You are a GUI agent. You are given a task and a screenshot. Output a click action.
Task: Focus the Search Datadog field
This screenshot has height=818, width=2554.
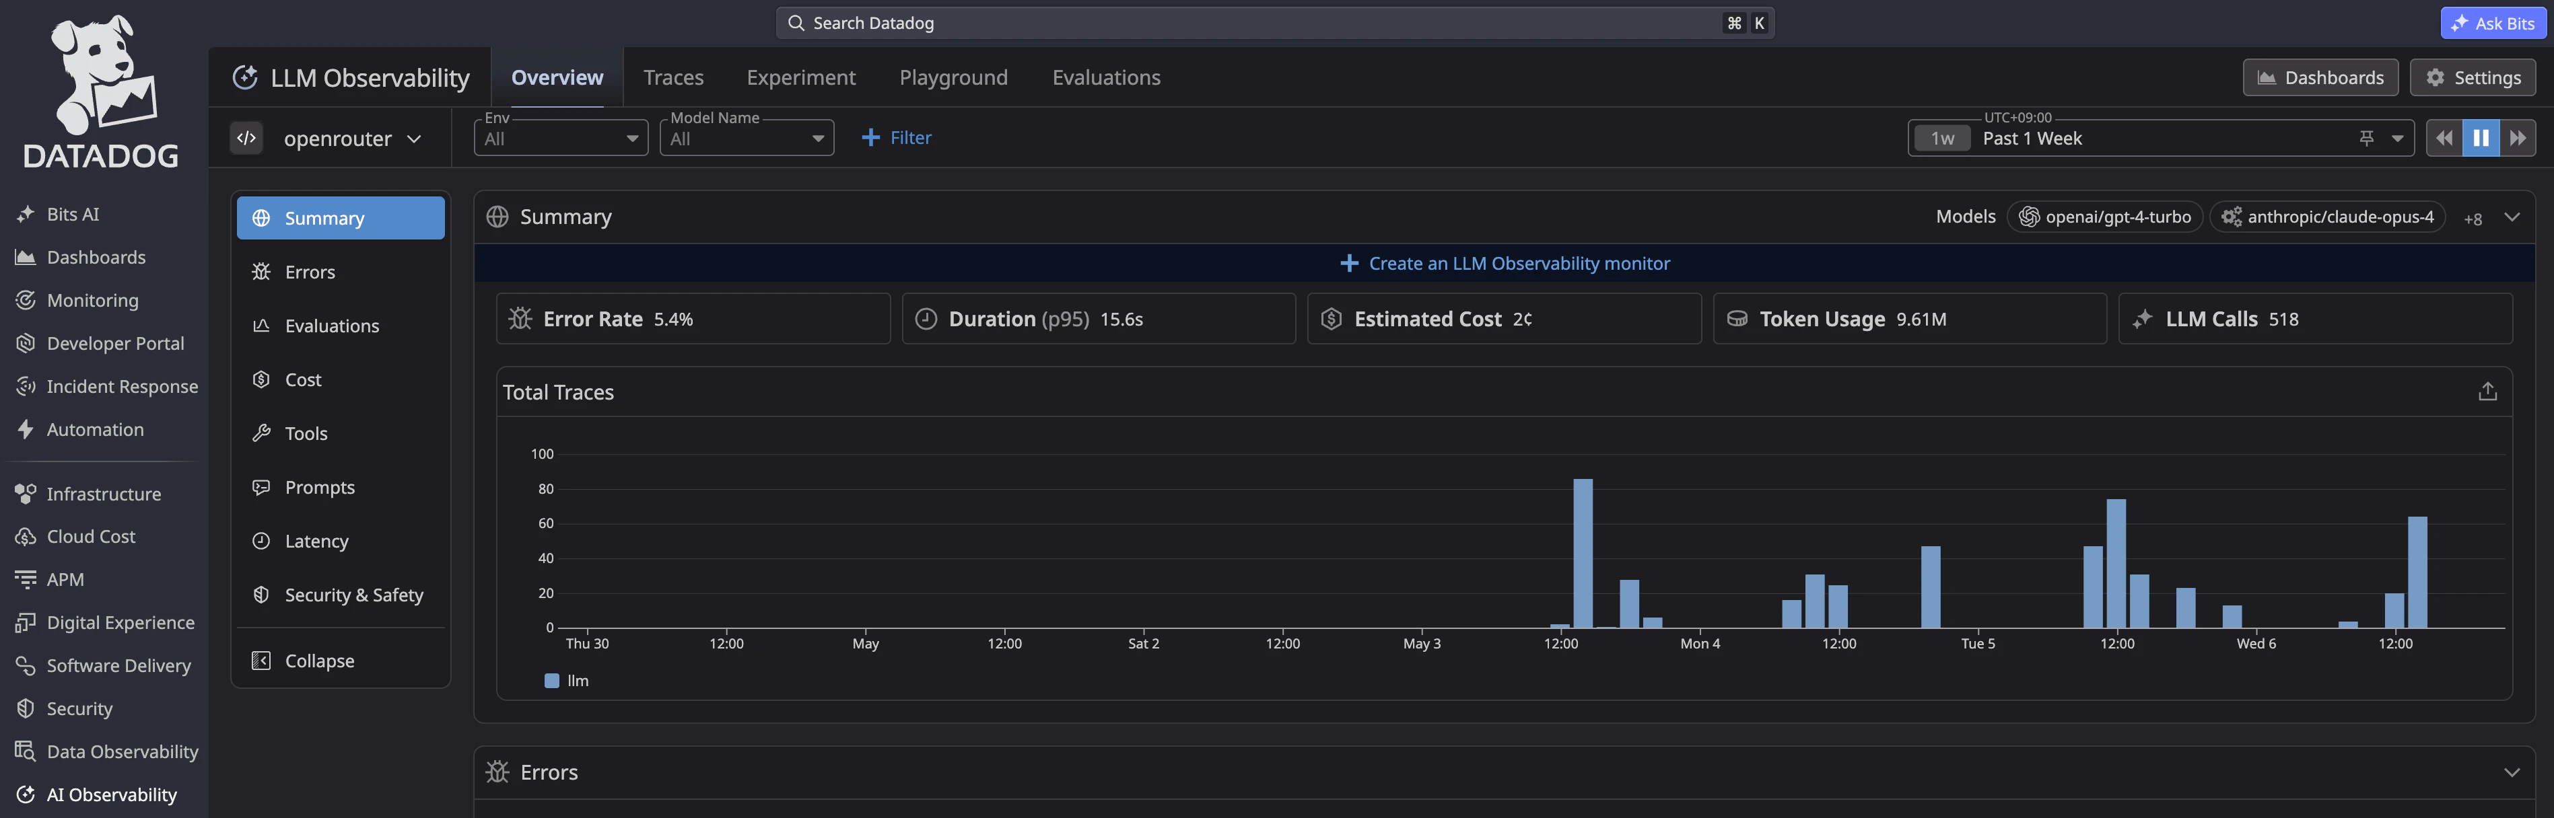[x=1275, y=23]
